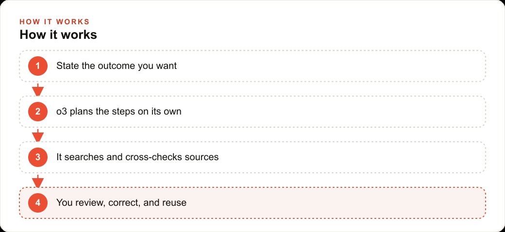Click the step 1 number badge
This screenshot has width=505, height=232.
click(38, 66)
